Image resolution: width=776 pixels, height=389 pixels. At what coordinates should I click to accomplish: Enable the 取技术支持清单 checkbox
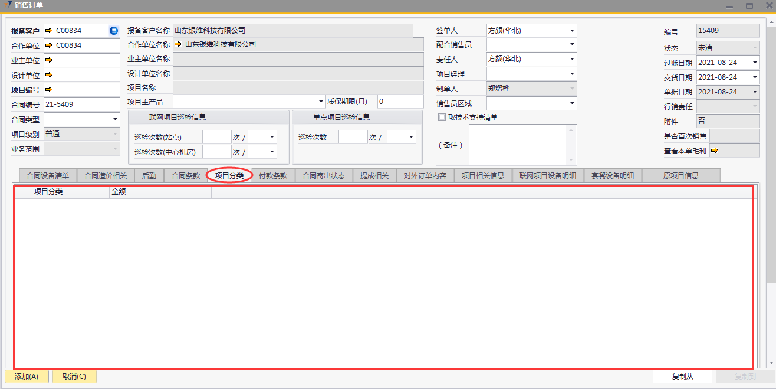coord(442,117)
